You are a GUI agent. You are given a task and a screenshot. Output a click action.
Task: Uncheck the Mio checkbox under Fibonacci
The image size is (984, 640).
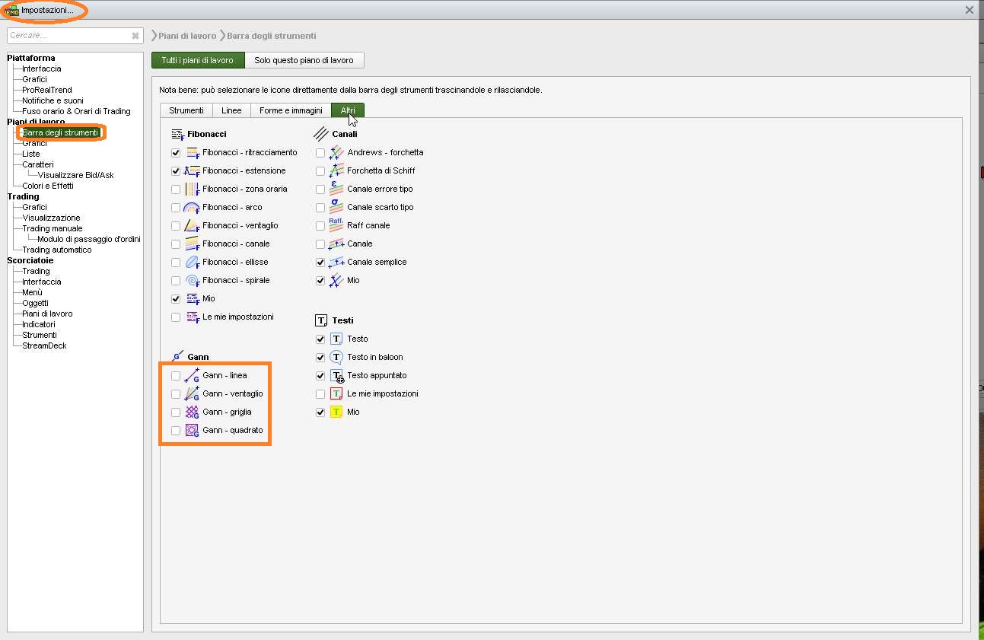(x=176, y=298)
